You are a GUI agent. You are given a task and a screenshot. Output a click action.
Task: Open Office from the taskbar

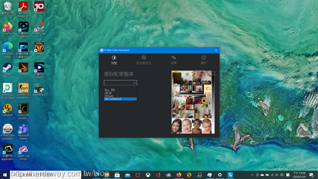click(x=158, y=175)
